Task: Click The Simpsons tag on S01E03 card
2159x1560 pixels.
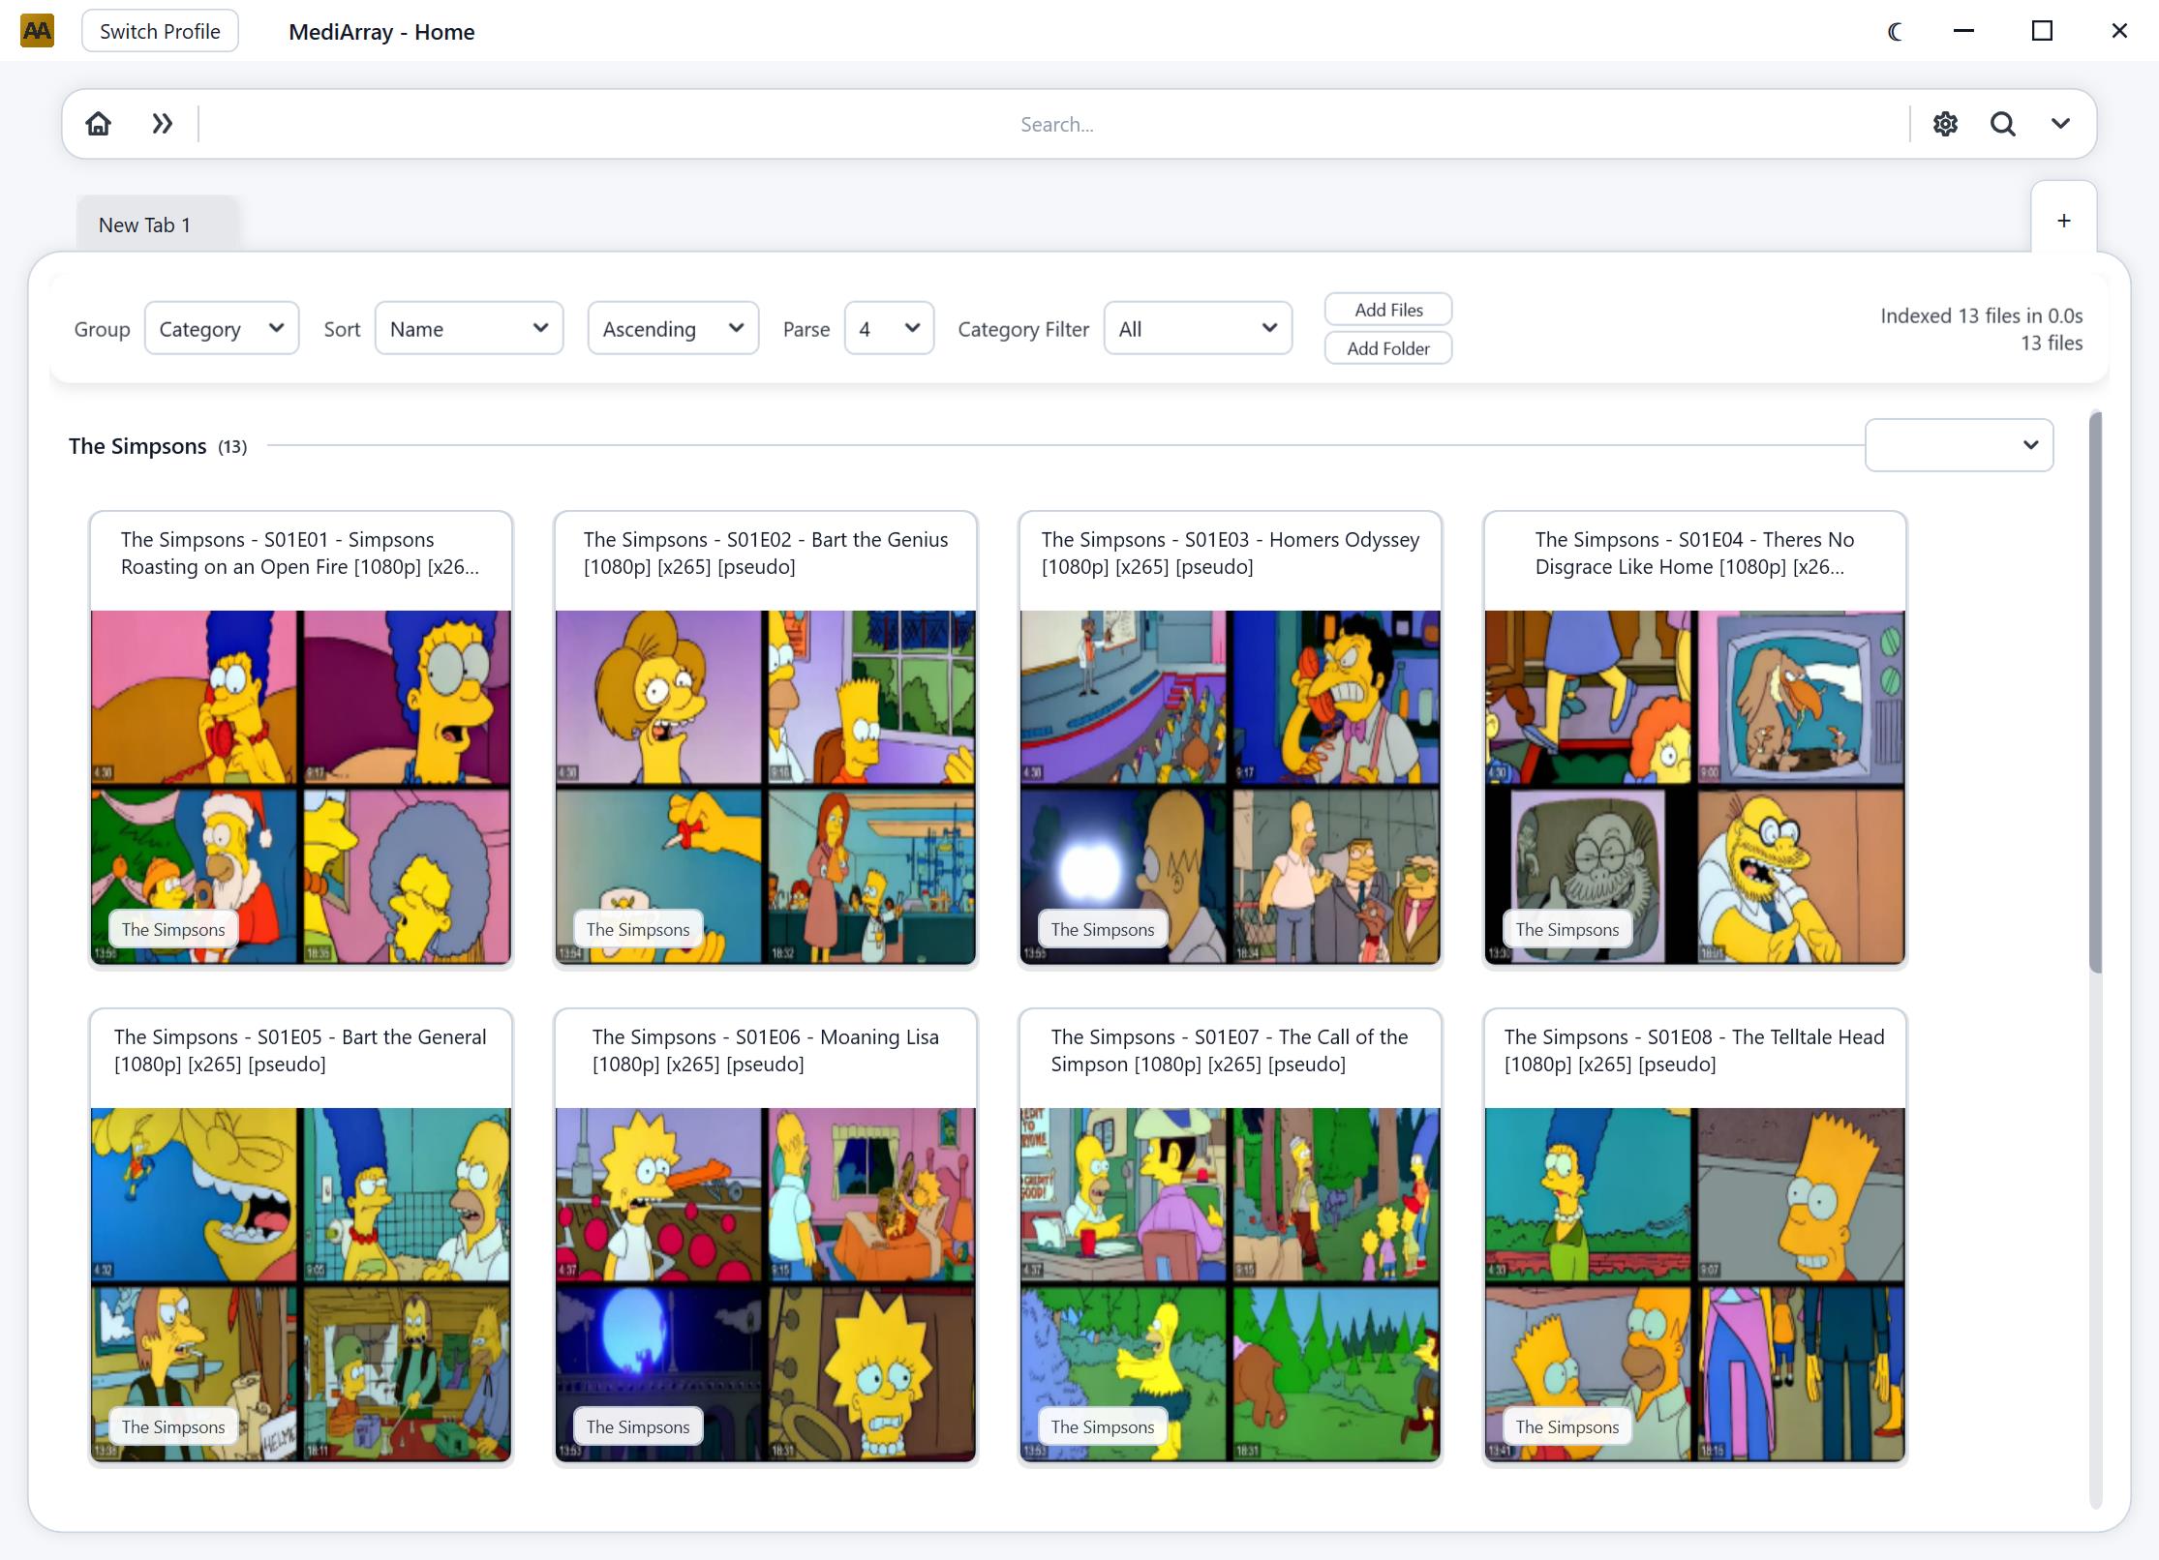Action: pos(1103,929)
